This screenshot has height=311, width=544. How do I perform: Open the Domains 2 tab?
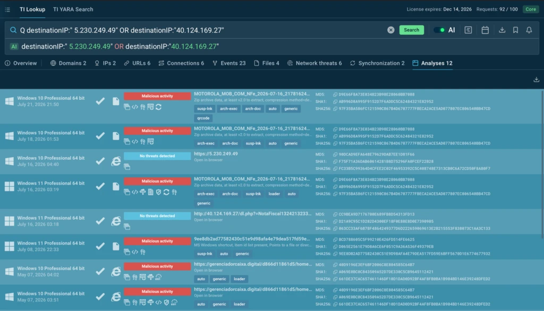(69, 63)
